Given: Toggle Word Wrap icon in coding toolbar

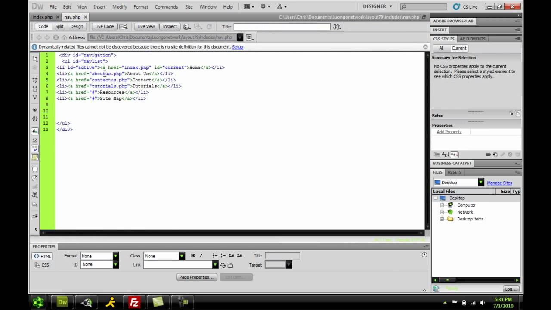Looking at the screenshot, I should [x=35, y=149].
